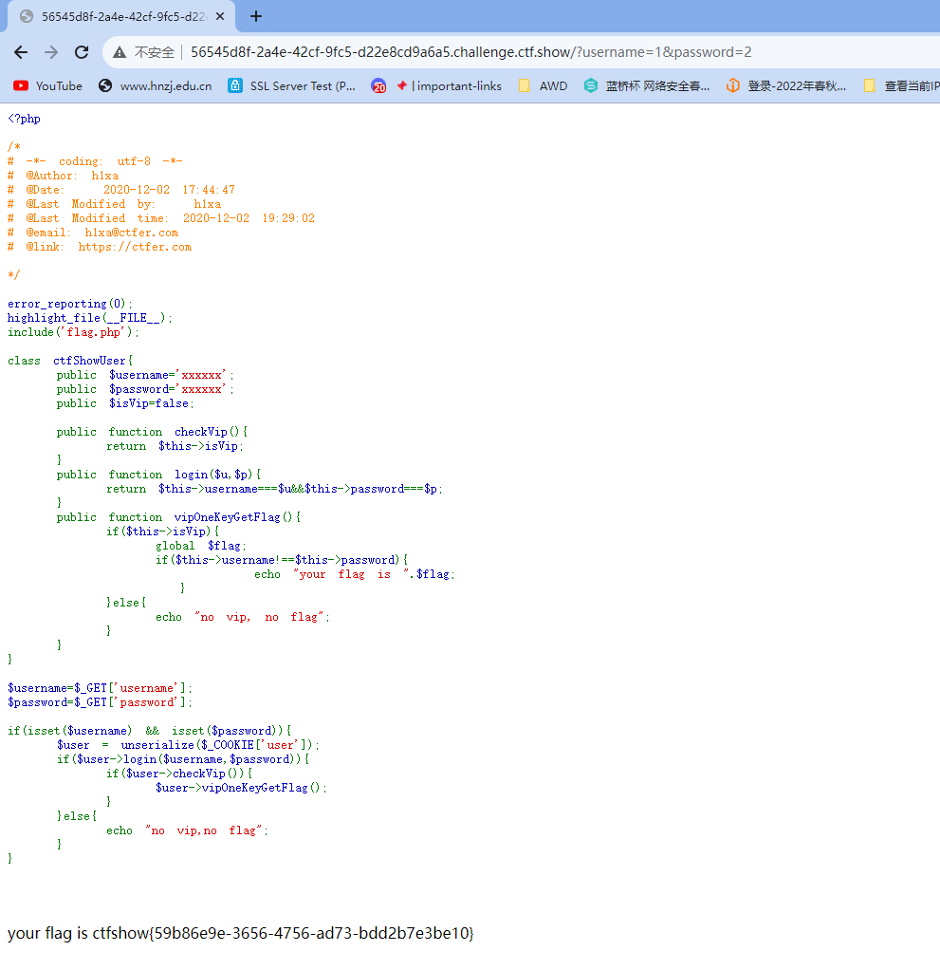This screenshot has width=940, height=970.
Task: Click the unserialize($_COOKIE['user']) line
Action: (x=188, y=745)
